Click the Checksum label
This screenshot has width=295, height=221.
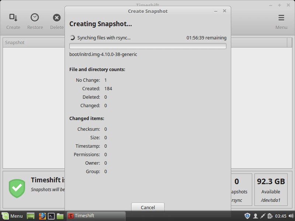(88, 129)
